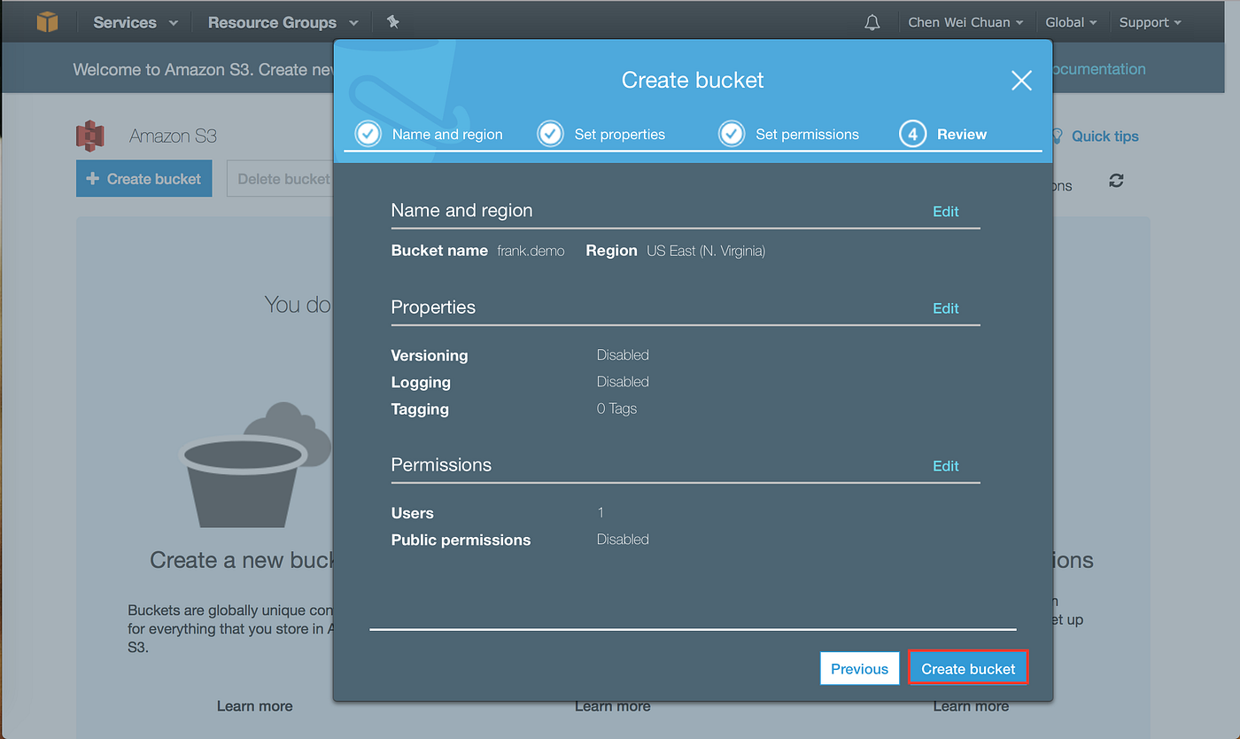Select the Review step
Screen dimensions: 1240x739
943,134
